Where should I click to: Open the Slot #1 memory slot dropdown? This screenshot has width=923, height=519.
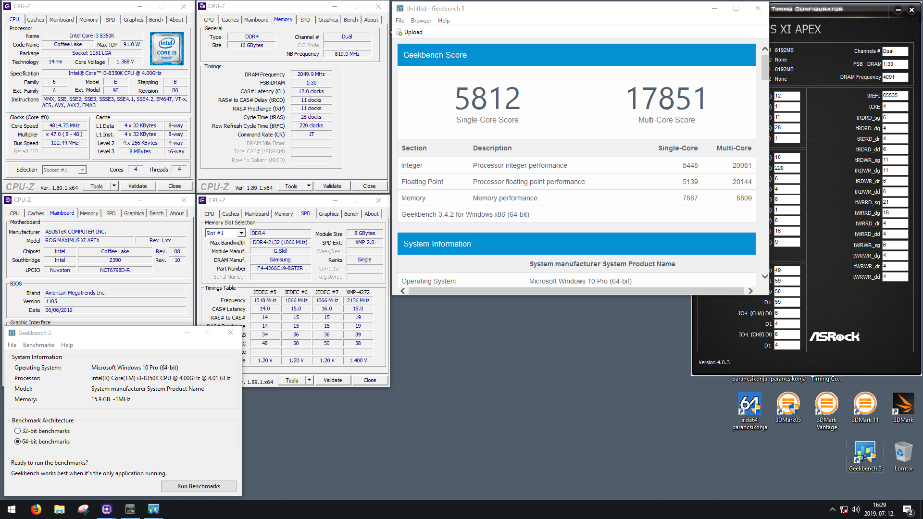pyautogui.click(x=225, y=233)
